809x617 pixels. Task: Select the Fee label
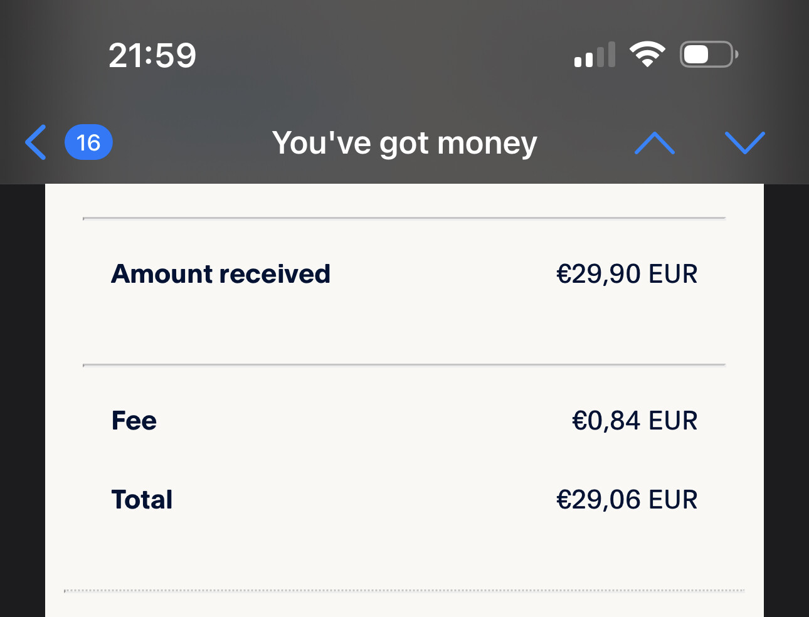pyautogui.click(x=134, y=421)
